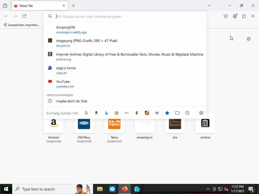Open the muted volume tray icon
Image resolution: width=259 pixels, height=194 pixels.
[x=226, y=189]
